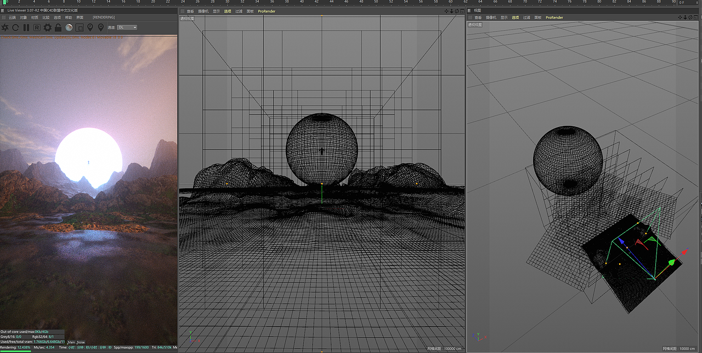Open the 比较 menu in Live Viewer
Screen dimensions: 702x353
tap(46, 18)
